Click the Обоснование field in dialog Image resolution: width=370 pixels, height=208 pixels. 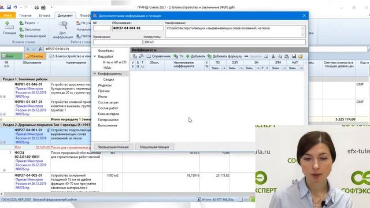coord(138,28)
